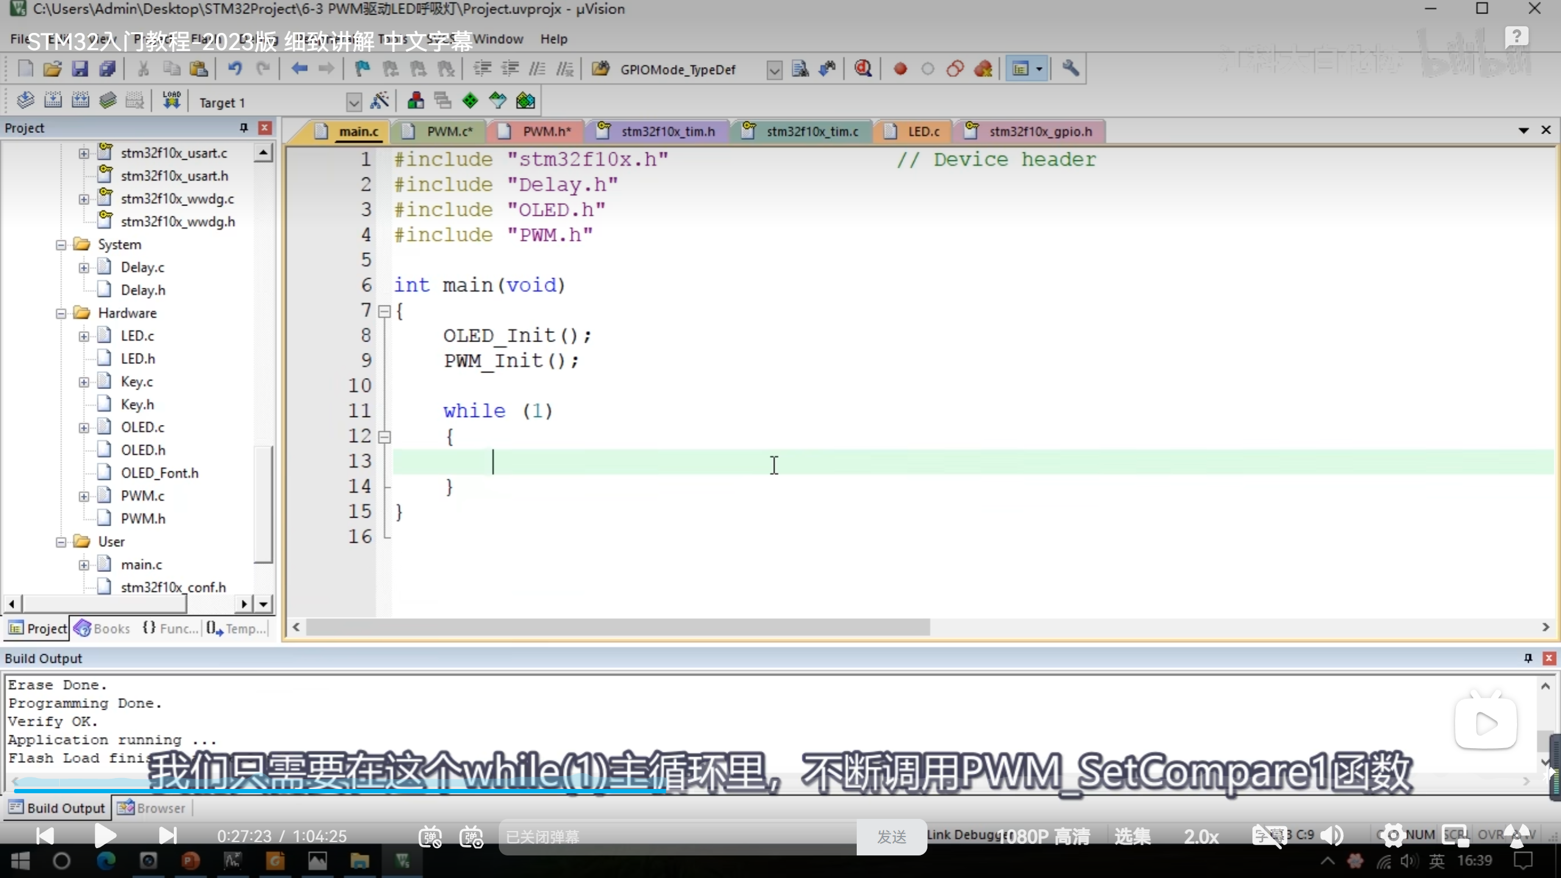Viewport: 1561px width, 878px height.
Task: Click the Undo arrow icon
Action: pyautogui.click(x=235, y=69)
